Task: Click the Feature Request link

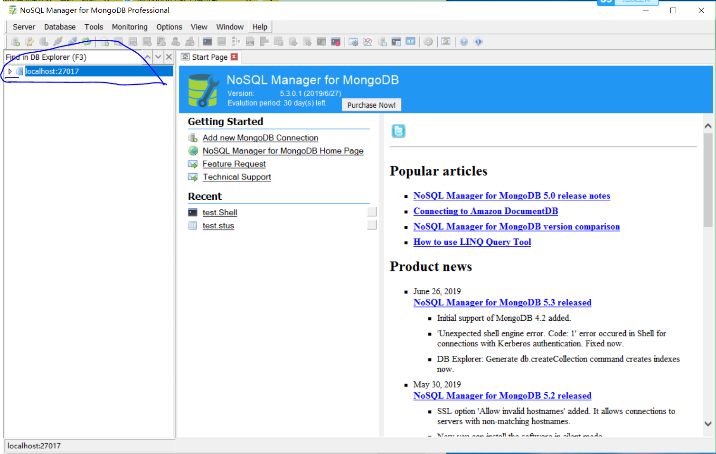Action: (234, 164)
